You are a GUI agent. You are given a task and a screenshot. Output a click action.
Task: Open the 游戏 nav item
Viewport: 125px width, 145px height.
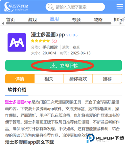[x=32, y=20]
